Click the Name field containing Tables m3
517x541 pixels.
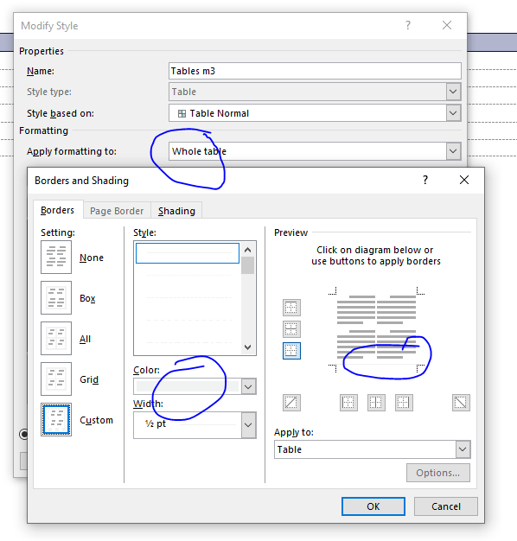point(315,71)
